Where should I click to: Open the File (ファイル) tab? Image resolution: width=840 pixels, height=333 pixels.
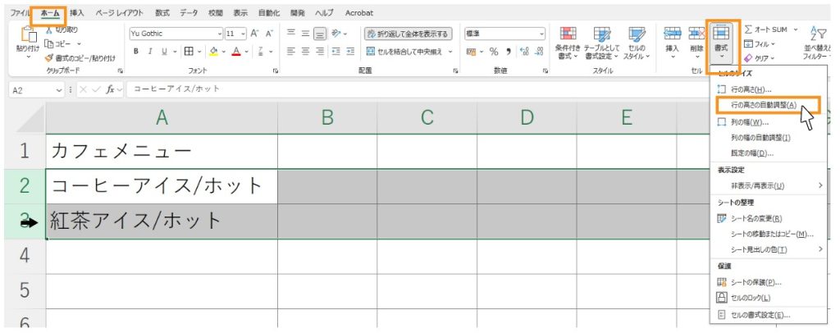pos(21,13)
